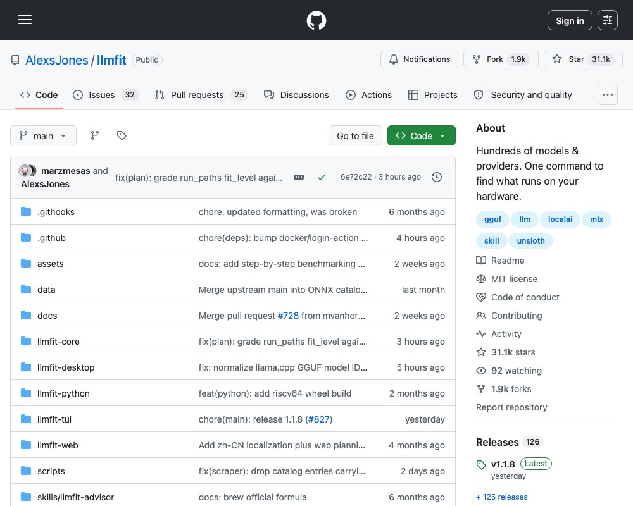Open the Pull requests tab
633x506 pixels.
pos(201,95)
